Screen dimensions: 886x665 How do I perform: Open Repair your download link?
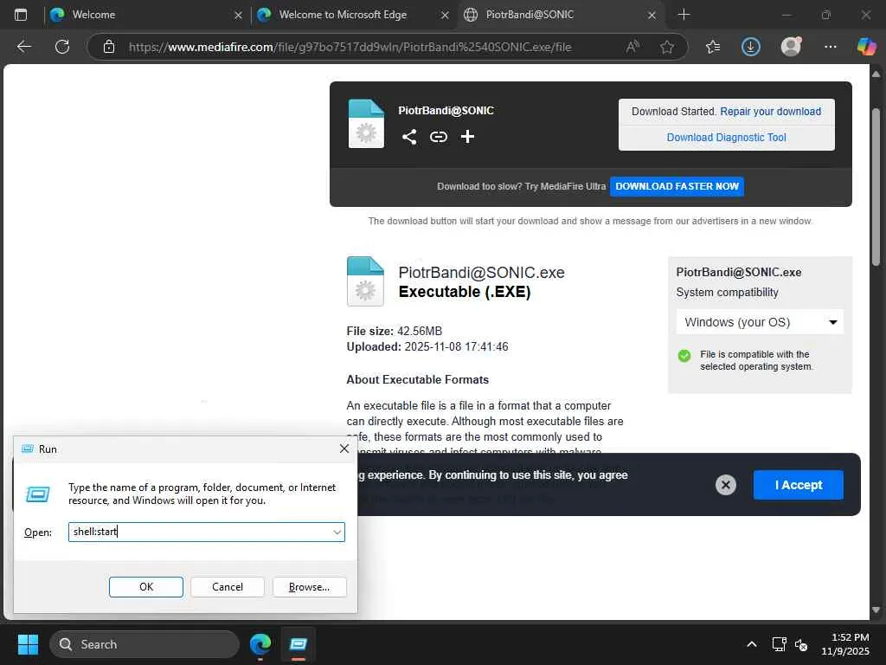click(x=770, y=112)
